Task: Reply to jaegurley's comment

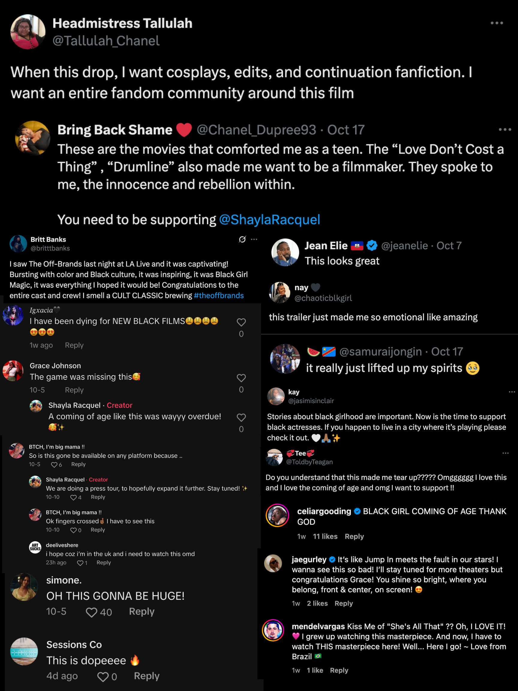Action: point(344,603)
